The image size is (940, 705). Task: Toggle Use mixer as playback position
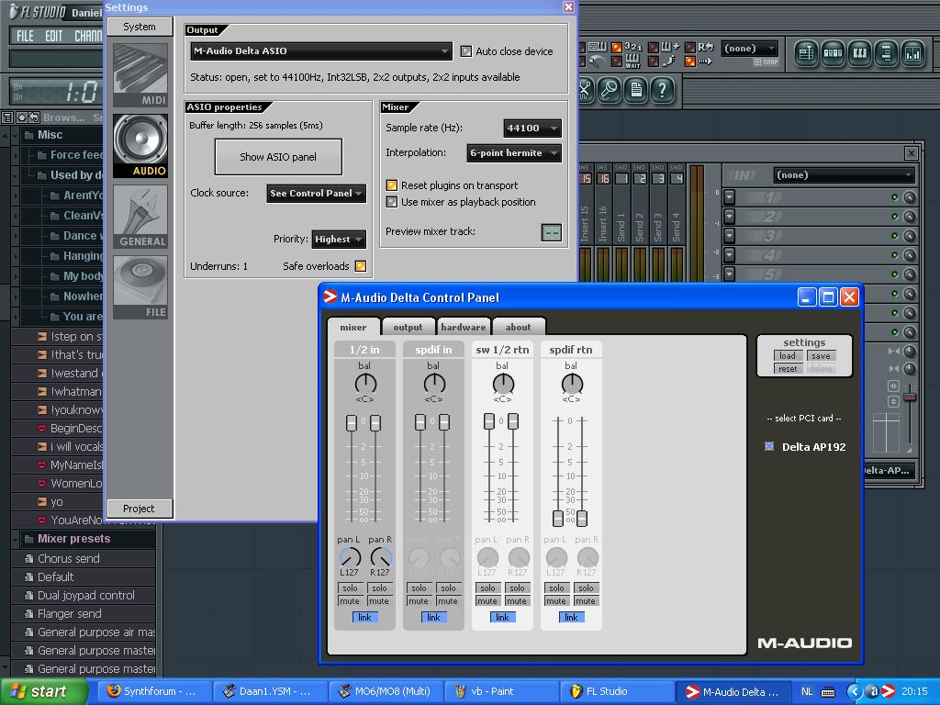391,202
